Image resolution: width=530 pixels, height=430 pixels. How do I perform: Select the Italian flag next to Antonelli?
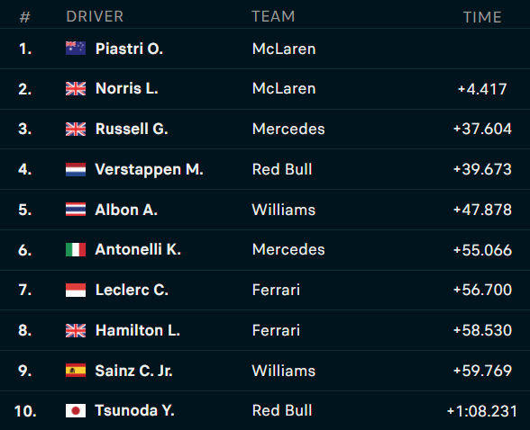(x=76, y=249)
